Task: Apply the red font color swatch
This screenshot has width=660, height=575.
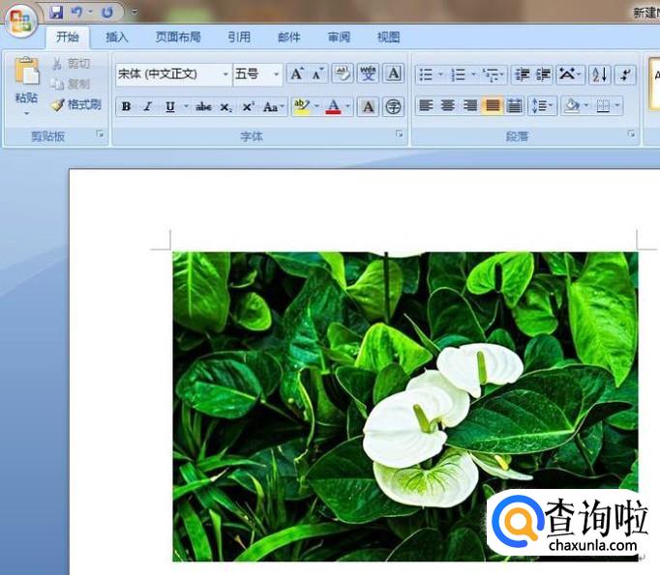Action: point(333,106)
